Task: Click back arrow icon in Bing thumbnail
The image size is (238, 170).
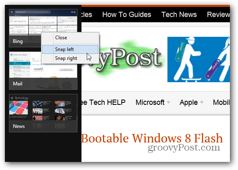Action: click(x=12, y=12)
